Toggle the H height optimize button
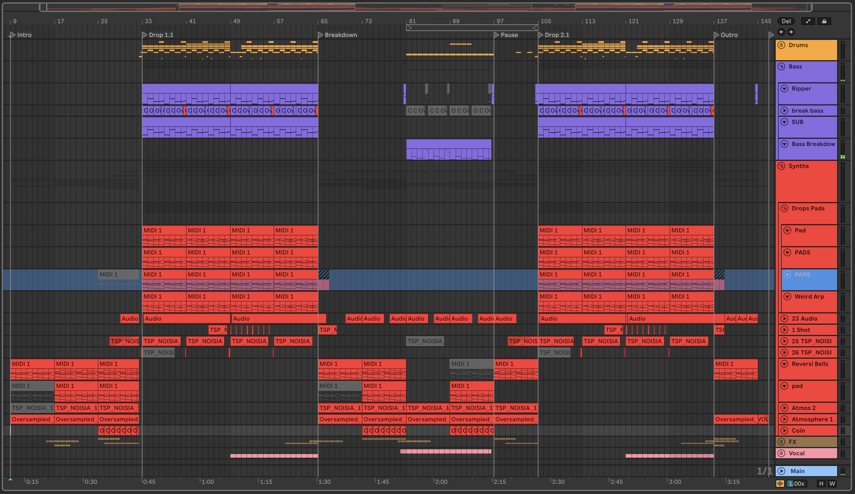The image size is (855, 494). pos(821,484)
